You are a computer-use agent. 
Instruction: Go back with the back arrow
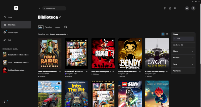(x=39, y=8)
